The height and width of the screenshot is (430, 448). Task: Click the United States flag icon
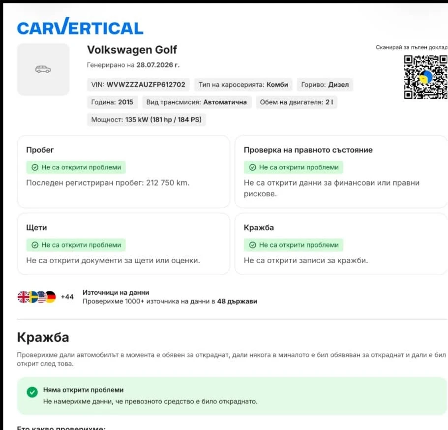[42, 297]
